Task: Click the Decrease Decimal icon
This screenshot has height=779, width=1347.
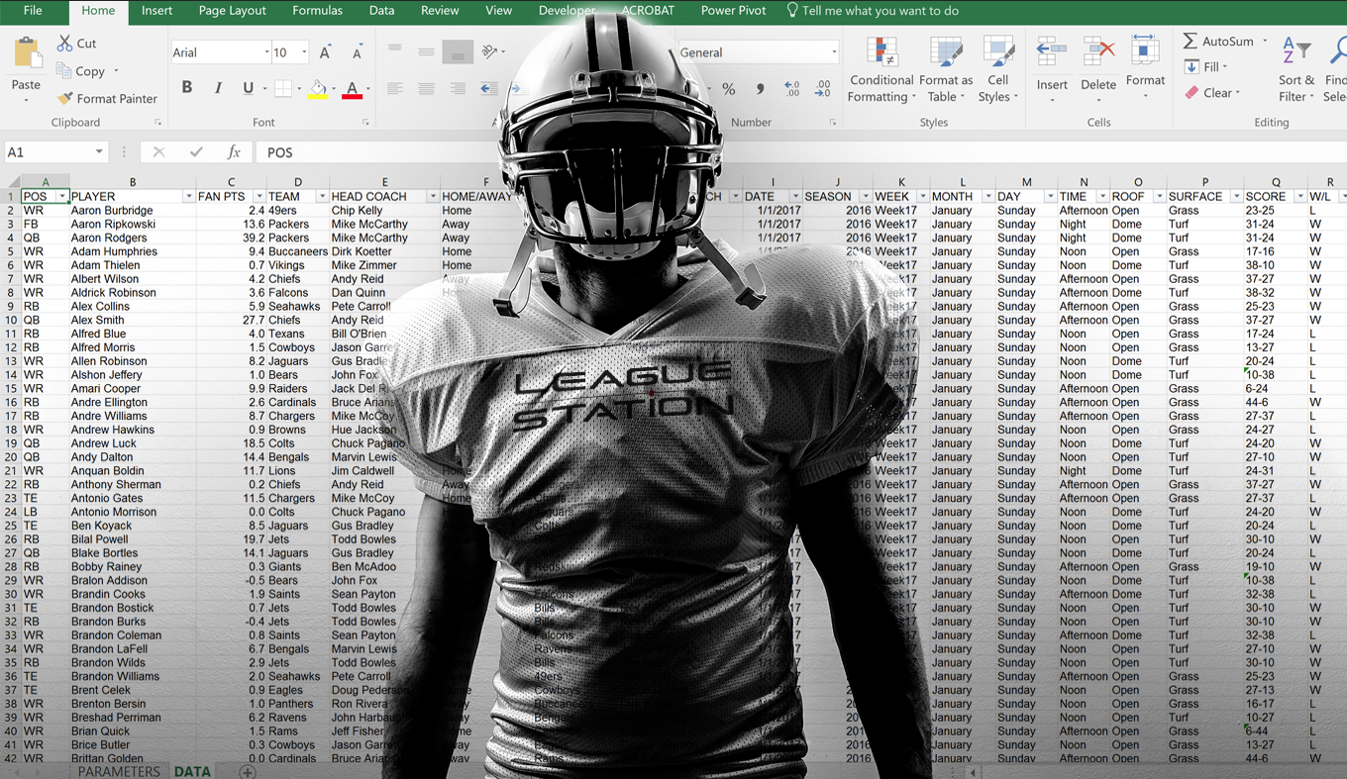Action: click(822, 89)
